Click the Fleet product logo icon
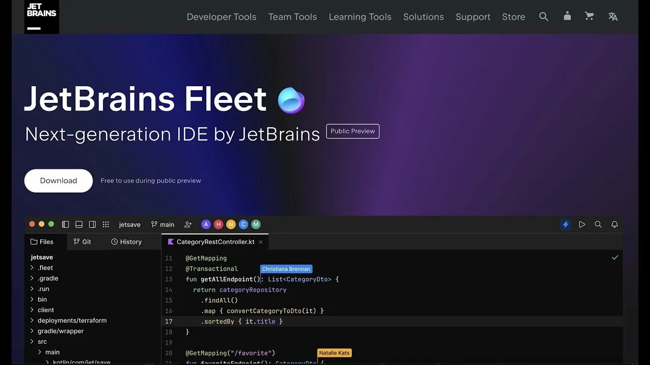The width and height of the screenshot is (650, 365). pos(291,100)
